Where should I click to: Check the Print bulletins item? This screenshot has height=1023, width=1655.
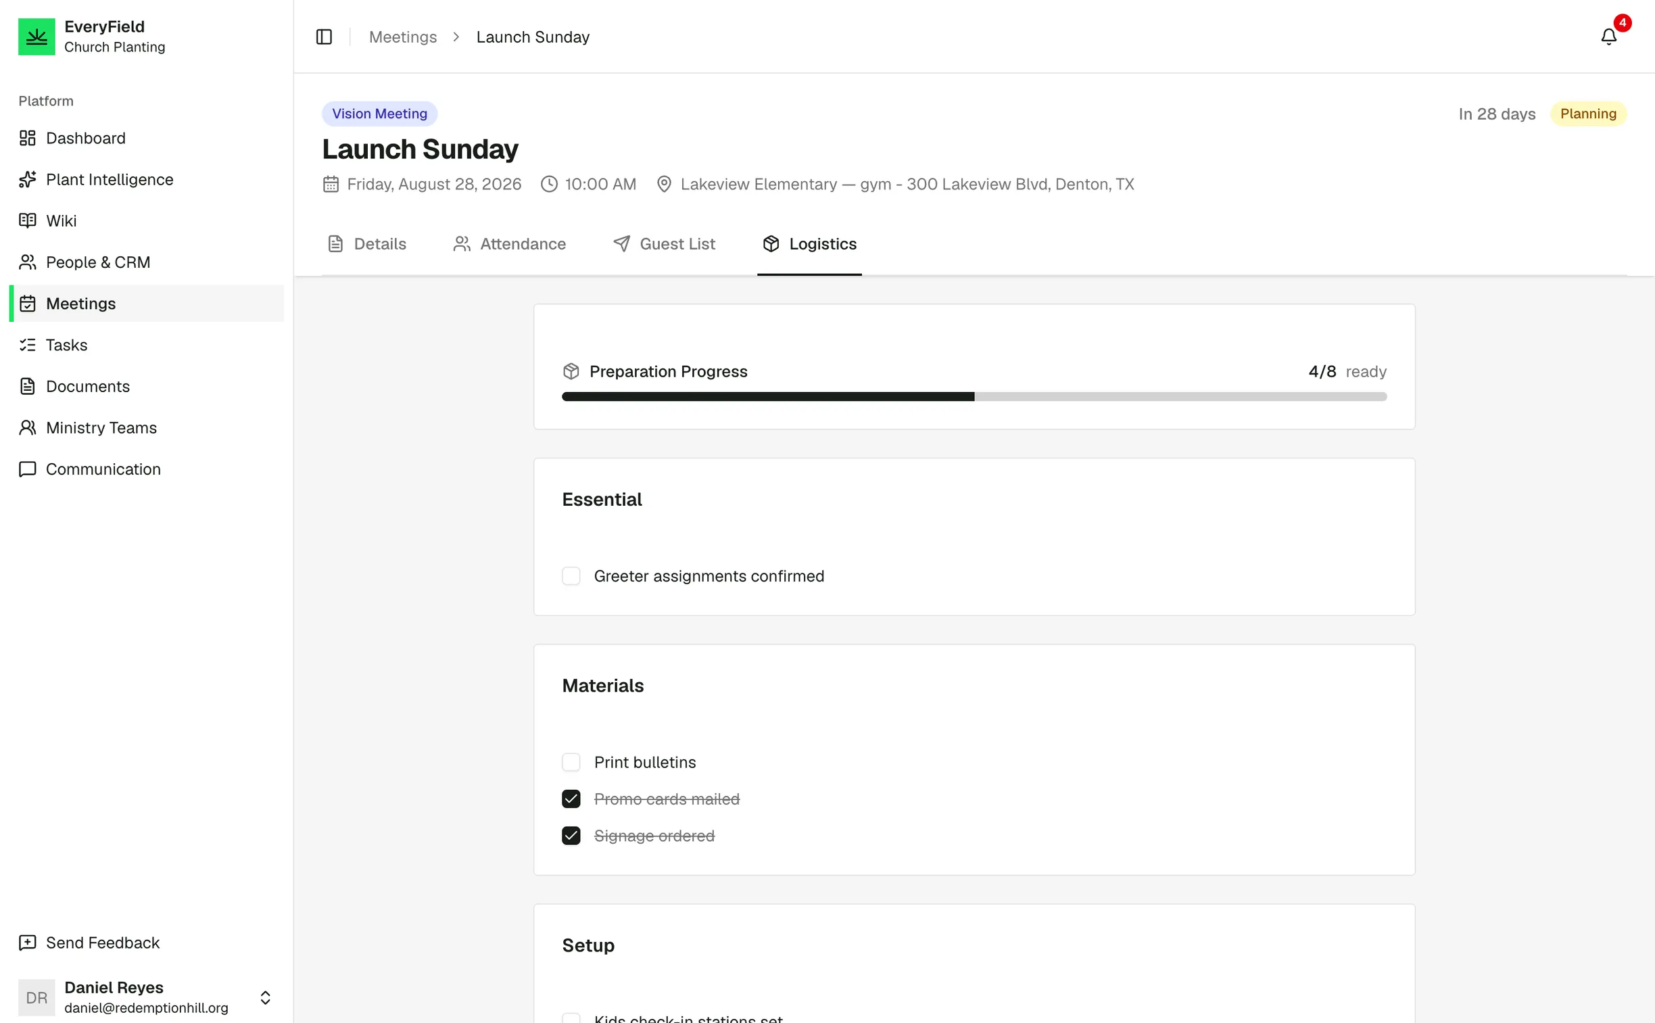(571, 762)
